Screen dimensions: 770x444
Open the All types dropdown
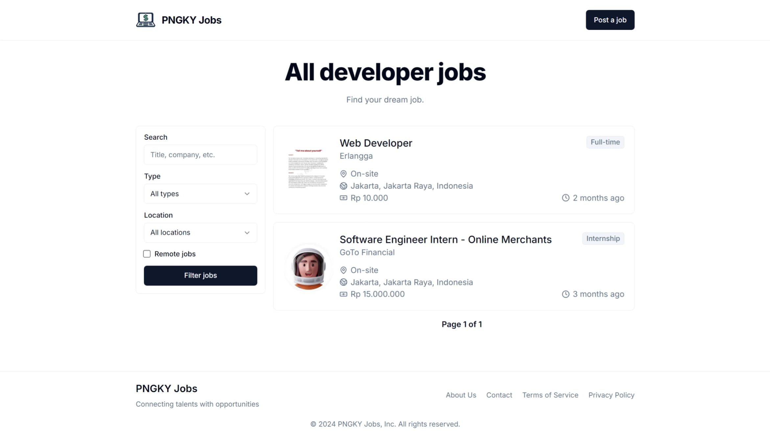coord(200,194)
